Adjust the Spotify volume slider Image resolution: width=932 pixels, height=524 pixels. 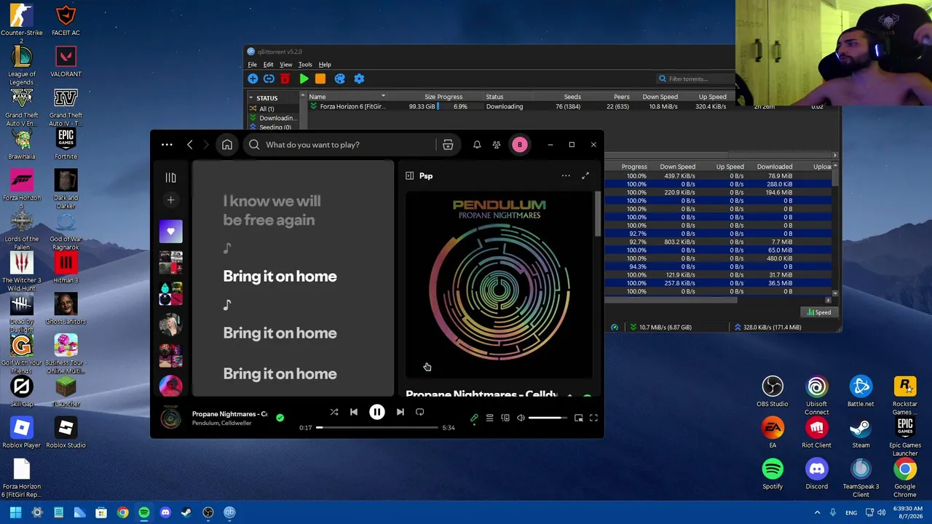[x=547, y=418]
